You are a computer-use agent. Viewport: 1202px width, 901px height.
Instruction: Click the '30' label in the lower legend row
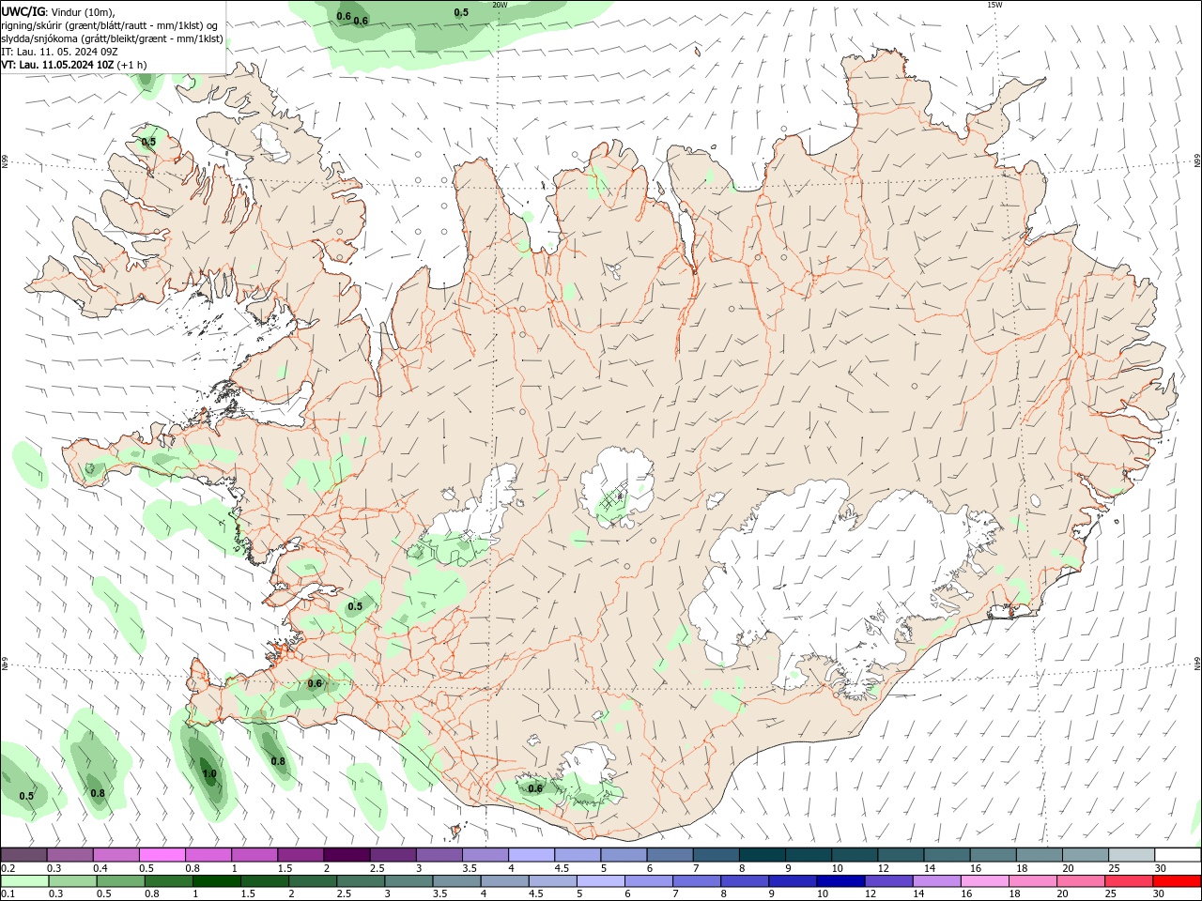click(x=1161, y=894)
